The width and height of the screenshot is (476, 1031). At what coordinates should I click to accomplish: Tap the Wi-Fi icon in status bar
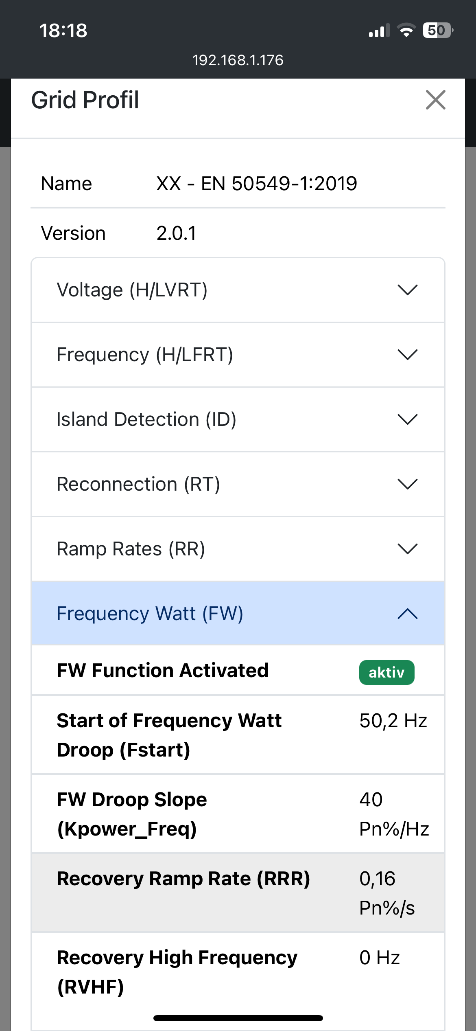[406, 31]
